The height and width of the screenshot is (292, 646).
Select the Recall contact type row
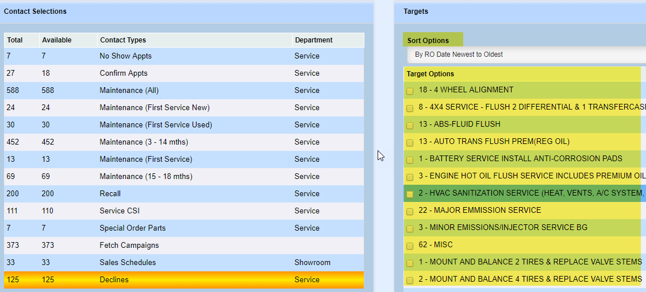[110, 194]
